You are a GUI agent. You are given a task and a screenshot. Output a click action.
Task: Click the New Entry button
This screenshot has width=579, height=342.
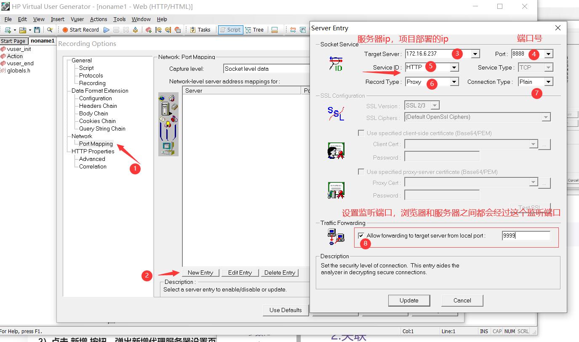[200, 273]
